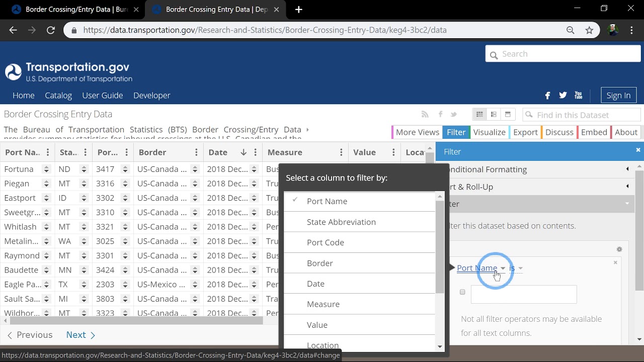Image resolution: width=644 pixels, height=362 pixels.
Task: Open the Port Name filter column dropdown
Action: [x=481, y=268]
